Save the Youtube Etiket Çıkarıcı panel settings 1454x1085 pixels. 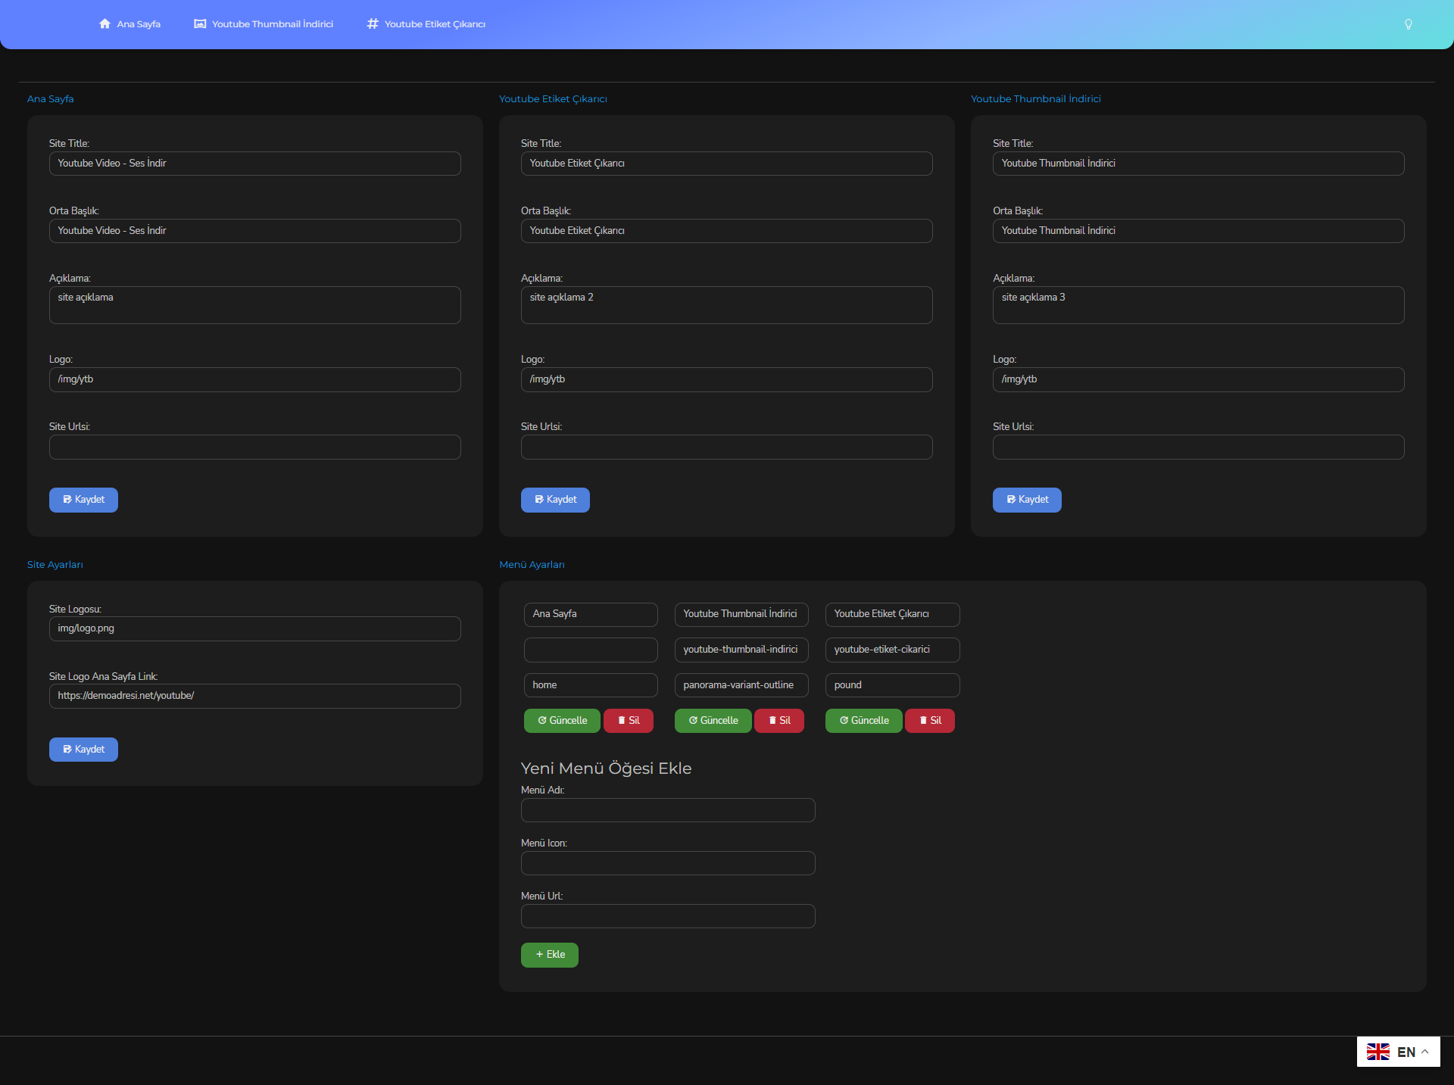555,500
